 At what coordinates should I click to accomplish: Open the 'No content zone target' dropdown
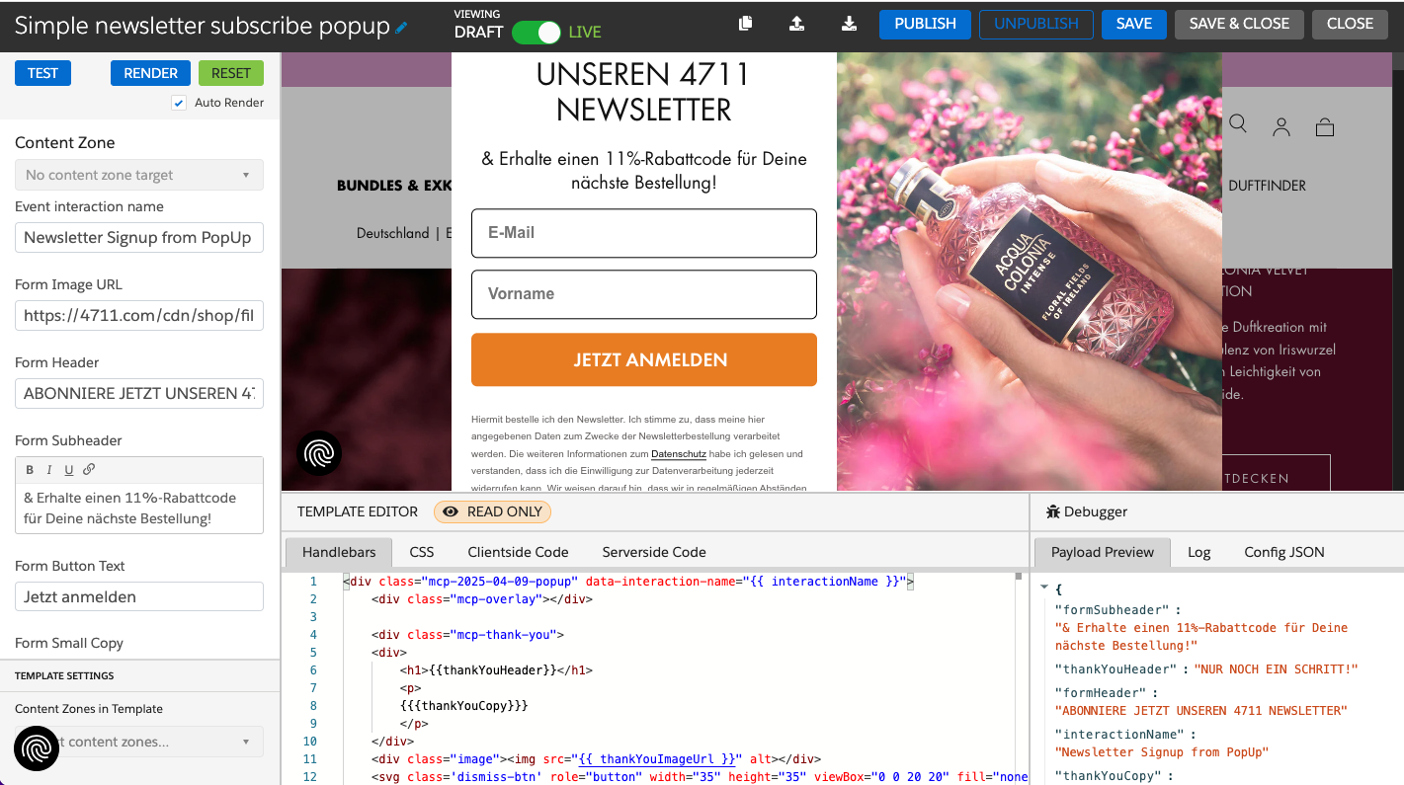click(x=138, y=174)
